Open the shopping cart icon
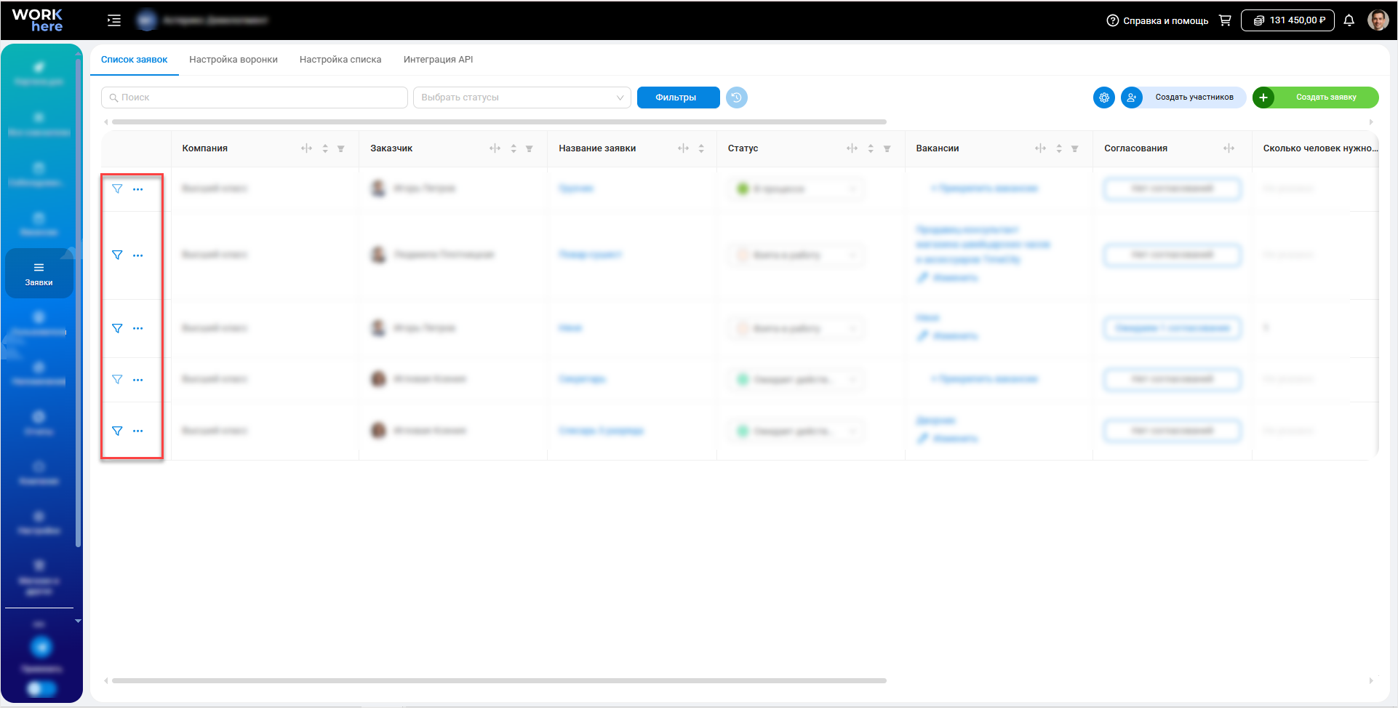Viewport: 1398px width, 708px height. (x=1225, y=20)
